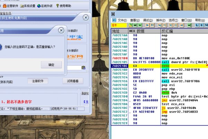The image size is (208, 139).
Task: Click the small paste icon beside the registration code field
Action: 84,68
